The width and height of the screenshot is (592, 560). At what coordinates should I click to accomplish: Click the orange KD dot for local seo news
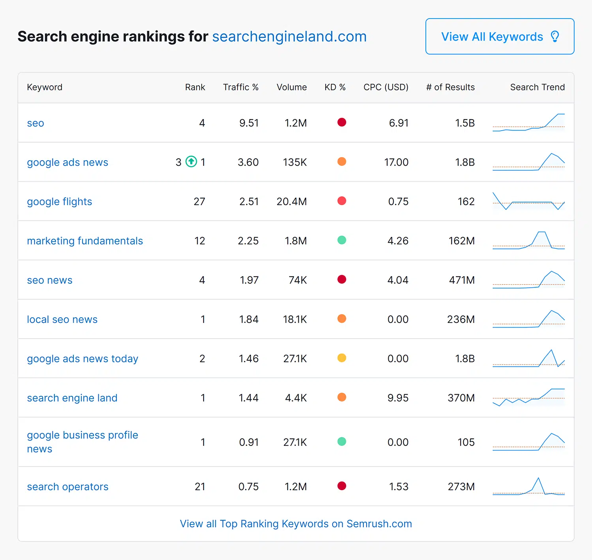tap(342, 318)
